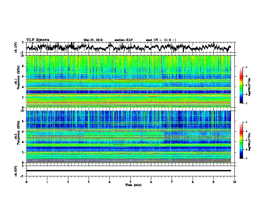
Task: Click the "Time (min)" axis label
Action: pyautogui.click(x=133, y=185)
